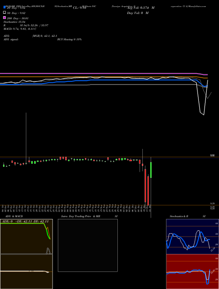Click the ADX +DY -DY header readout
The image size is (219, 289).
click(25, 221)
